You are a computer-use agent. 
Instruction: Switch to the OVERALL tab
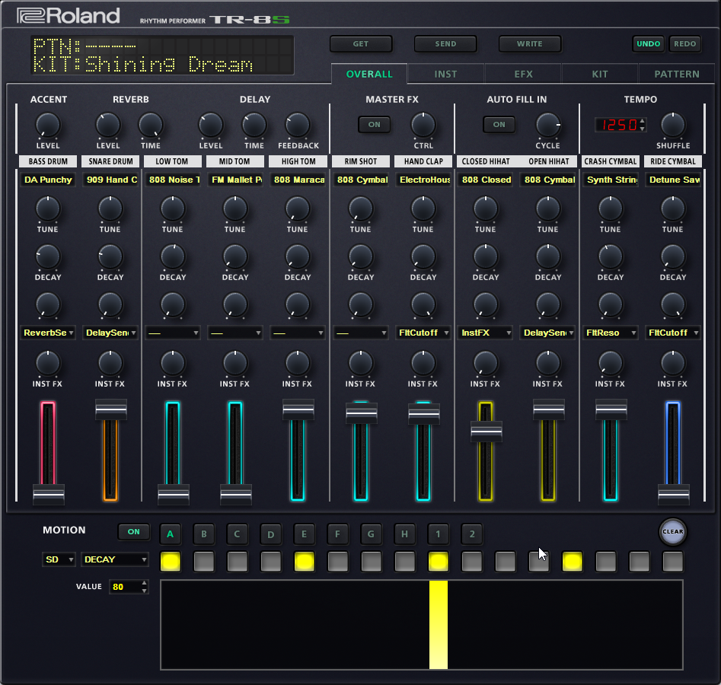point(369,74)
